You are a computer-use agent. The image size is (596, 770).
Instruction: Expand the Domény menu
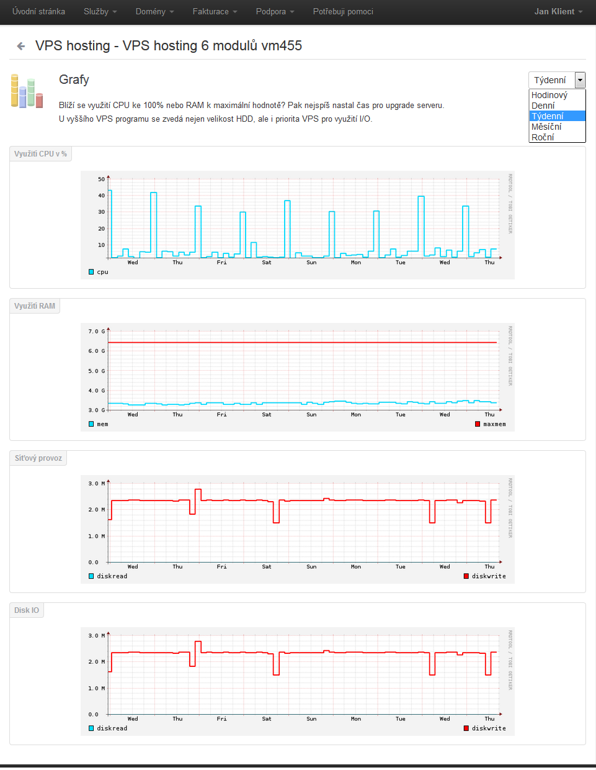point(154,12)
